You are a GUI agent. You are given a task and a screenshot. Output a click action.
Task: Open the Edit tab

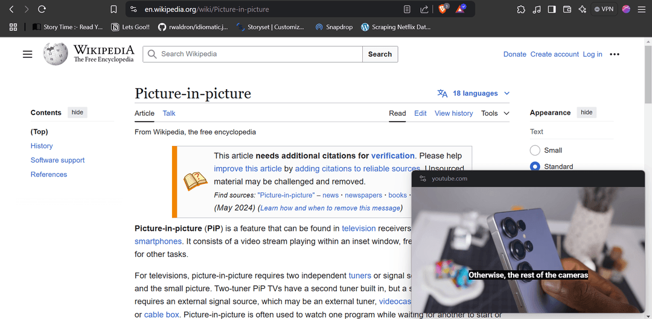click(x=420, y=113)
